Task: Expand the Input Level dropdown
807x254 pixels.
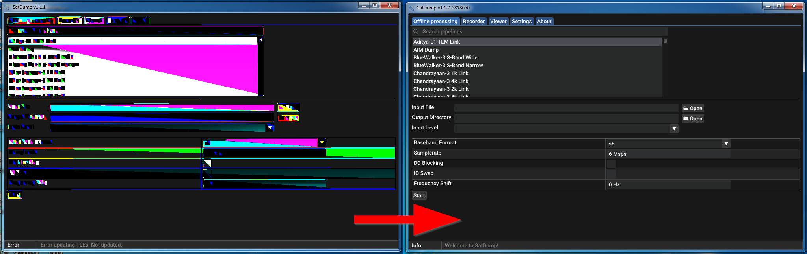Action: tap(674, 129)
